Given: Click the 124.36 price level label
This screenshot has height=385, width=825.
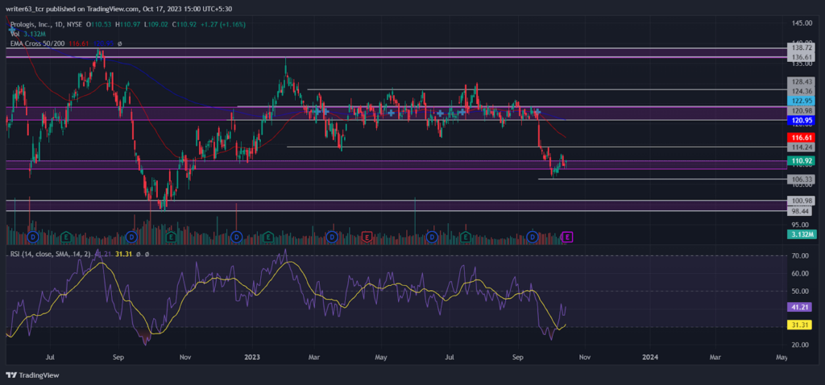Looking at the screenshot, I should click(801, 91).
